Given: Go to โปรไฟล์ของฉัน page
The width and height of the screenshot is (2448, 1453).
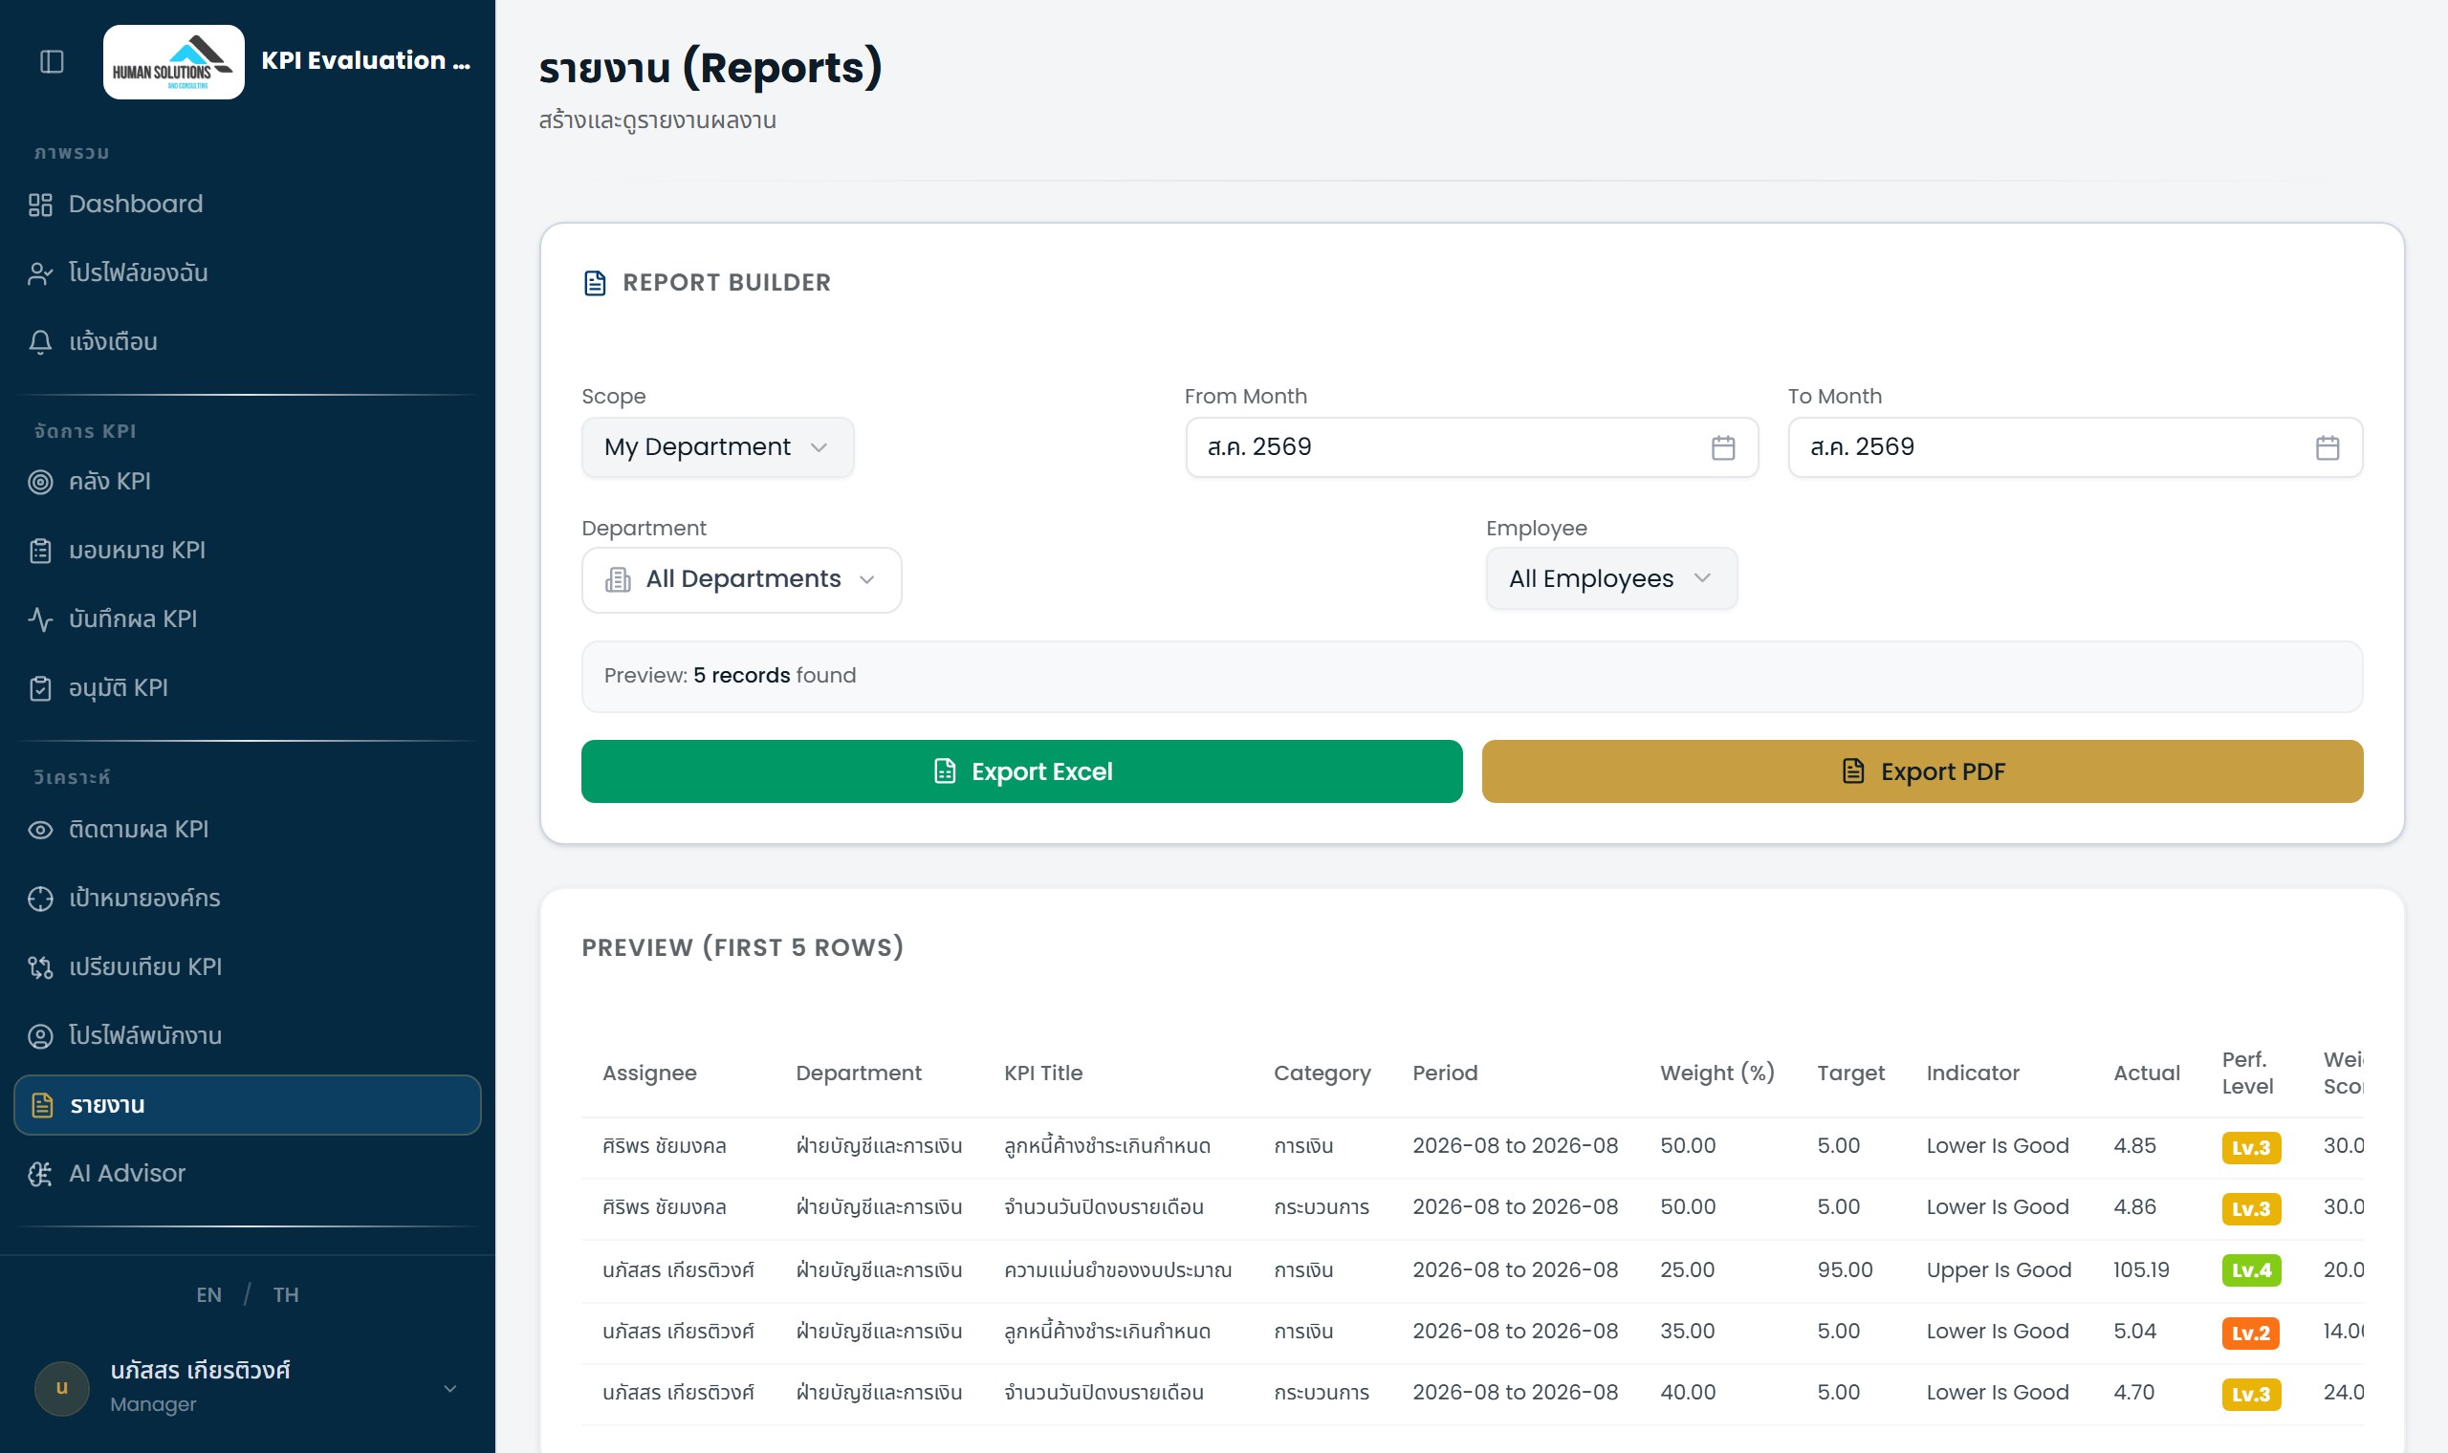Looking at the screenshot, I should point(247,273).
